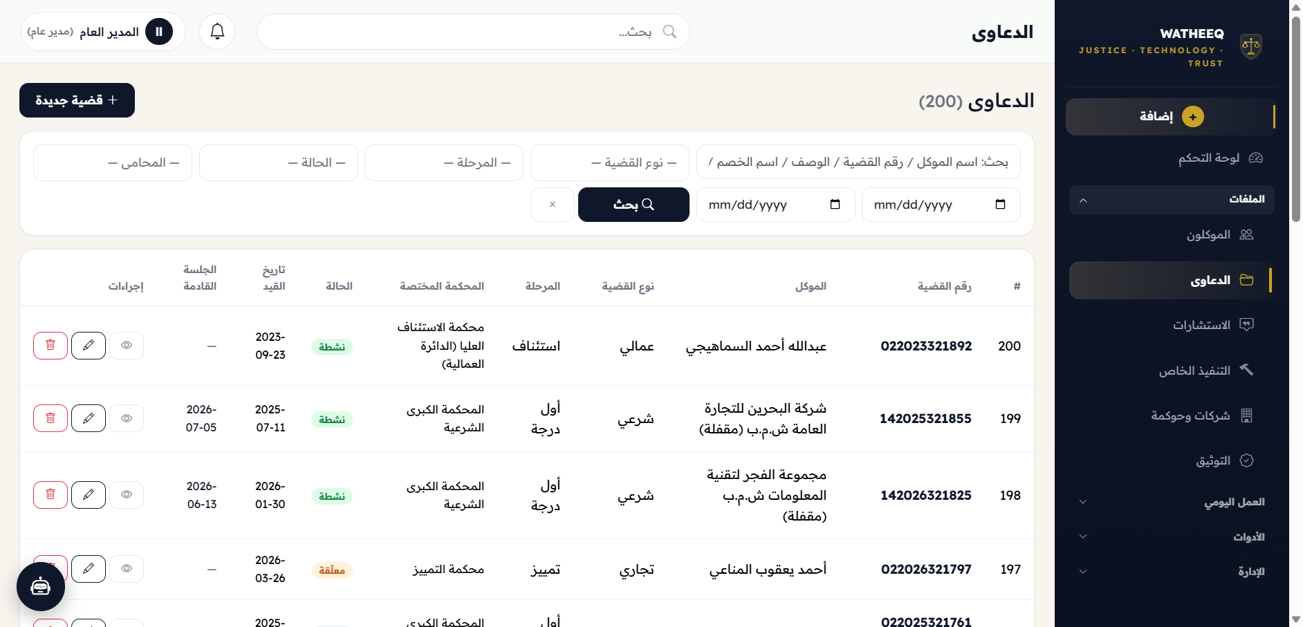Click the search magnifier icon in top bar

point(669,31)
